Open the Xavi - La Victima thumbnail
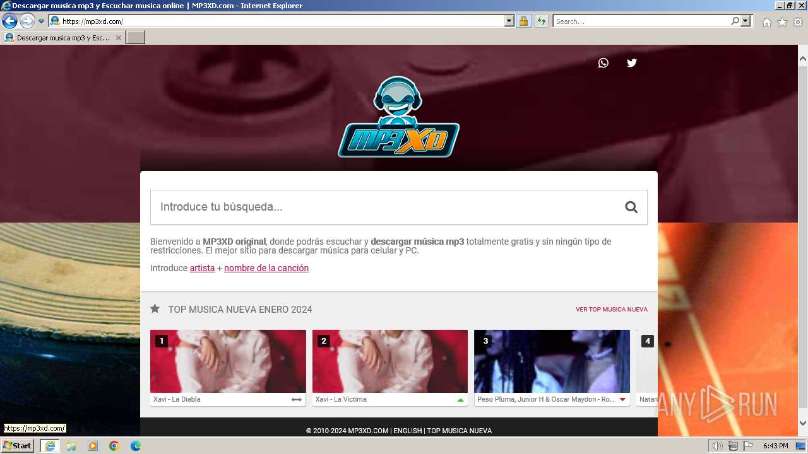The width and height of the screenshot is (808, 454). (x=390, y=361)
